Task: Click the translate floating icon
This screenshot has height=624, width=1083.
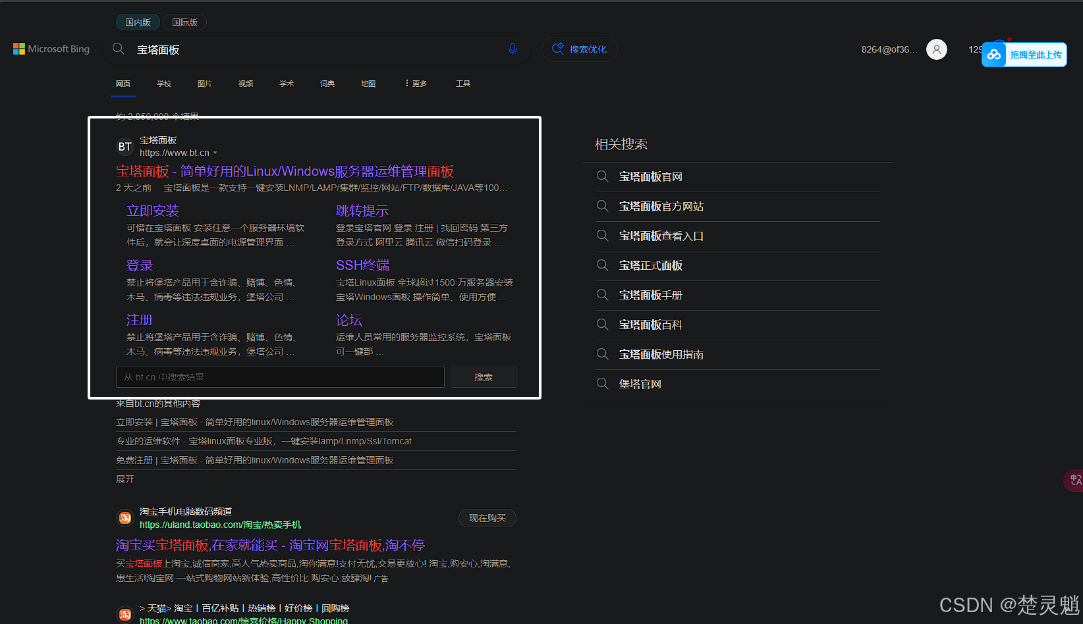Action: click(x=1075, y=480)
